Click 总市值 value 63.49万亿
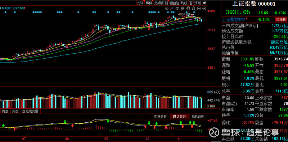The width and height of the screenshot is (288, 142). (x=279, y=48)
